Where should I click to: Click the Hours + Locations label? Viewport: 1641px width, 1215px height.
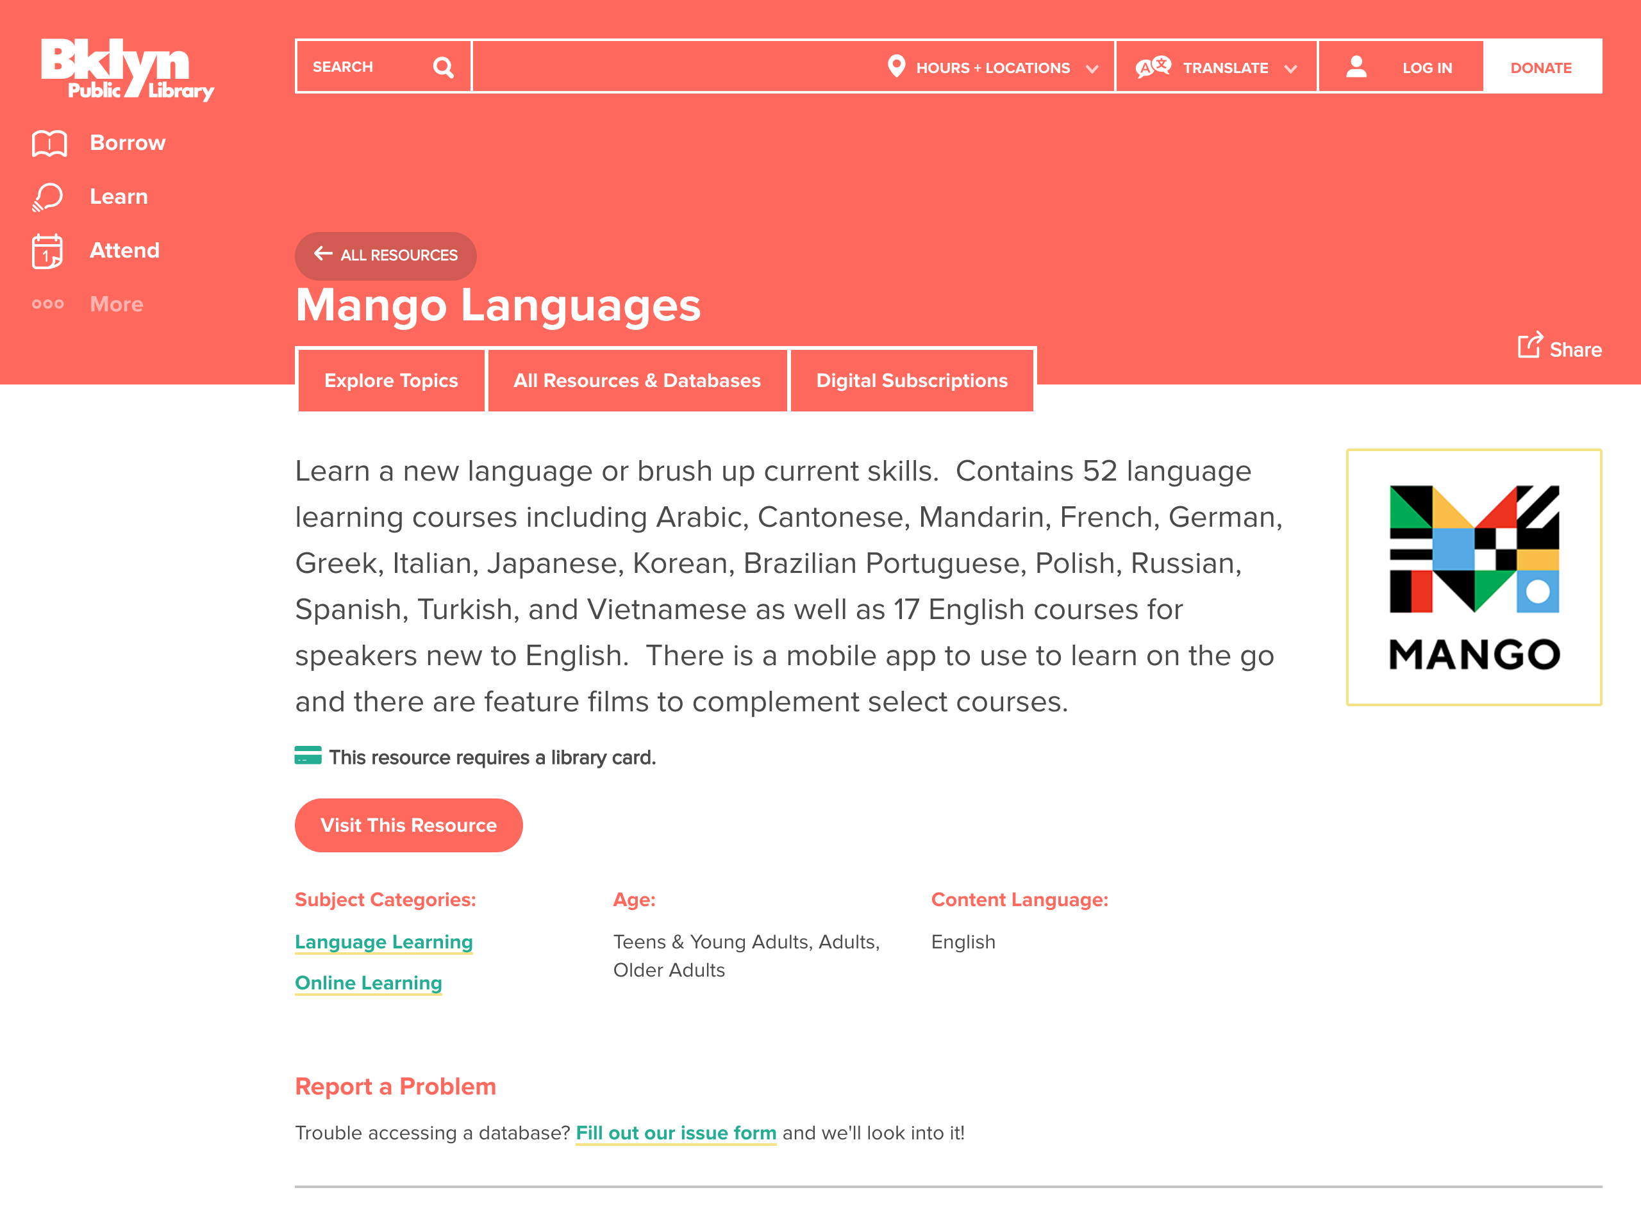tap(994, 69)
